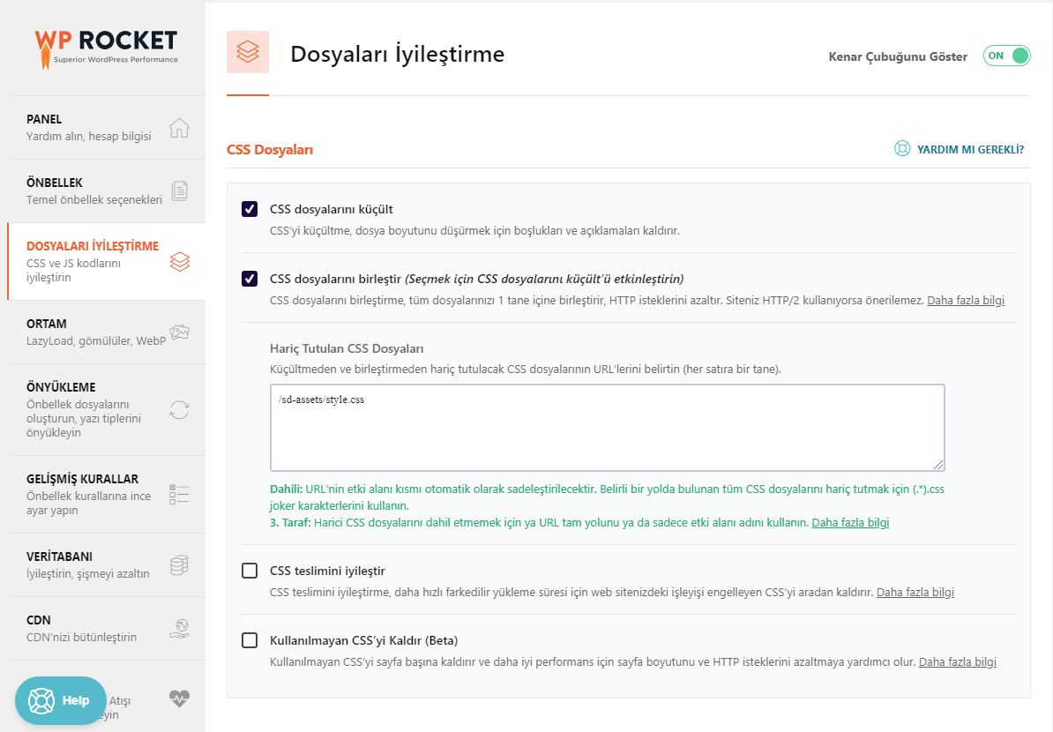Open Daha fazla bilgi link for CSS teslimini iyileştir
Viewport: 1053px width, 732px height.
click(915, 593)
